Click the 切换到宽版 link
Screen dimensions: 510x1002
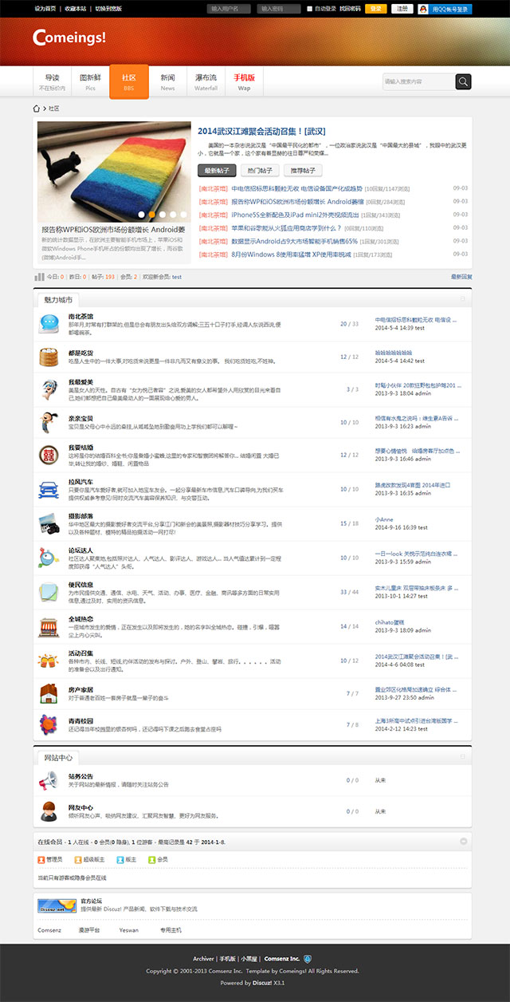[108, 9]
